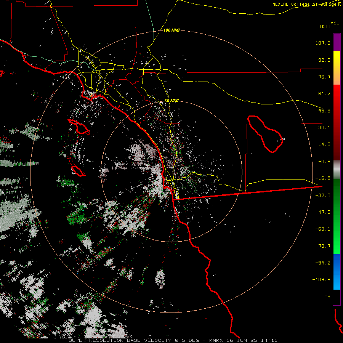This screenshot has width=343, height=343.
Task: Click the purple segment of color bar
Action: click(x=337, y=42)
